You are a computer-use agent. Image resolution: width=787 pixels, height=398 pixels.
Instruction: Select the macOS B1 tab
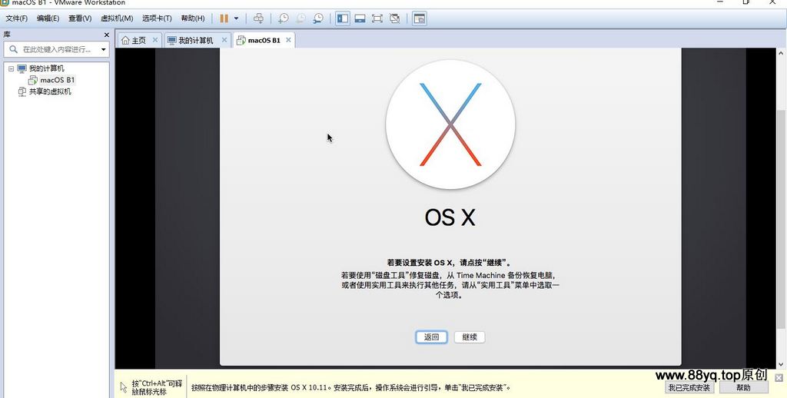[264, 40]
